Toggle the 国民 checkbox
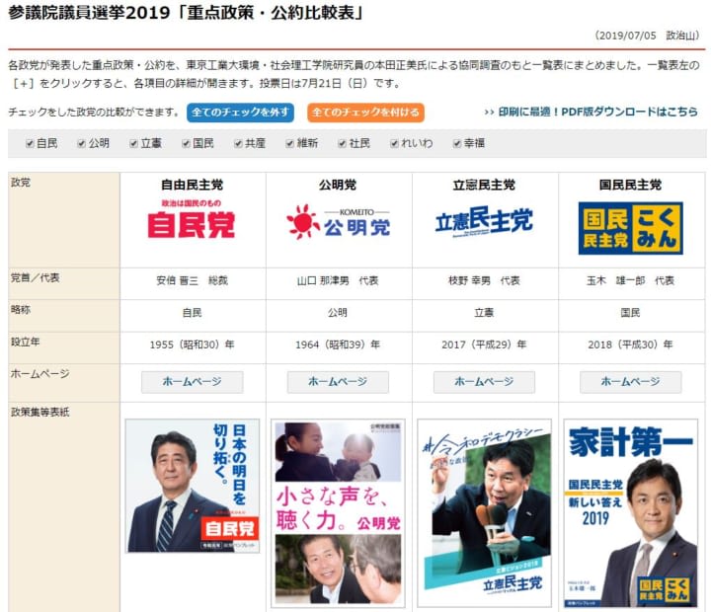Screen dimensions: 711x612 click(x=186, y=144)
